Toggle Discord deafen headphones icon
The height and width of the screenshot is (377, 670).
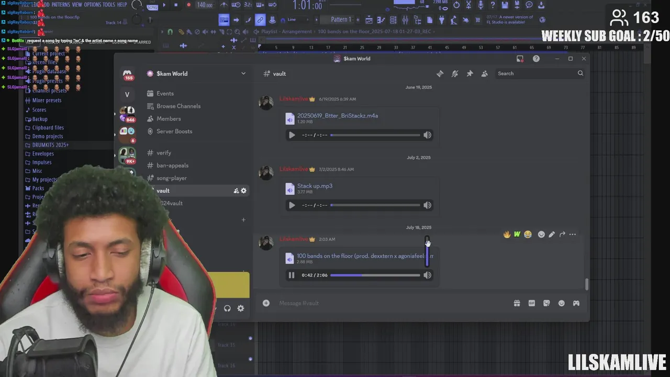point(227,308)
